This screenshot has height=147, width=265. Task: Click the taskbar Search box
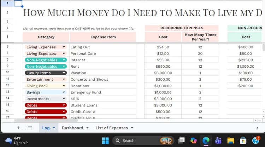(x=143, y=141)
